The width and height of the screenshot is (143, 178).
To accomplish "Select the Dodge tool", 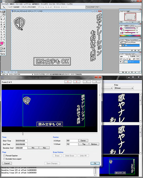I will [4, 29].
